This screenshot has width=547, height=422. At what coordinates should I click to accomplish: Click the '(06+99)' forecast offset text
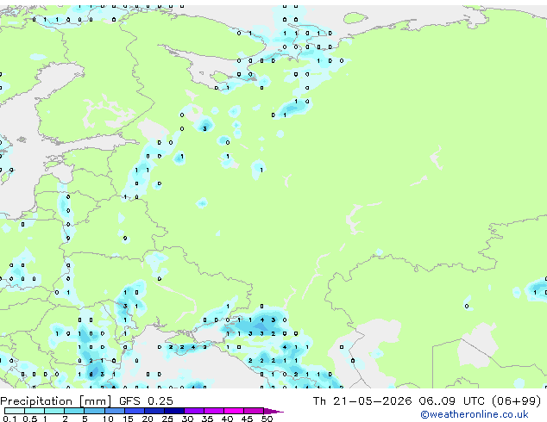click(516, 401)
